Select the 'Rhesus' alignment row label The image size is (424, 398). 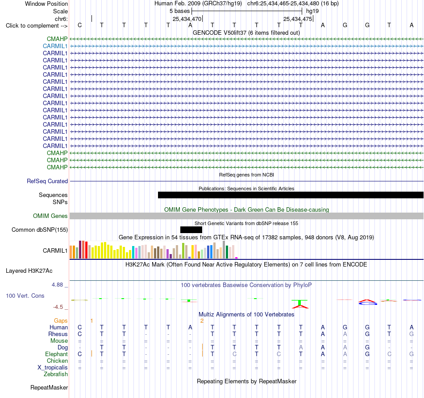pyautogui.click(x=58, y=334)
